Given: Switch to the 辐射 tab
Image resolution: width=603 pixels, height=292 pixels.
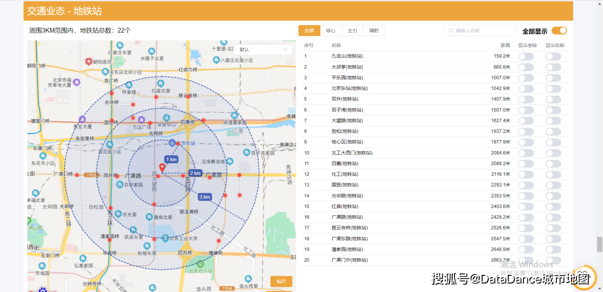Looking at the screenshot, I should [x=374, y=31].
